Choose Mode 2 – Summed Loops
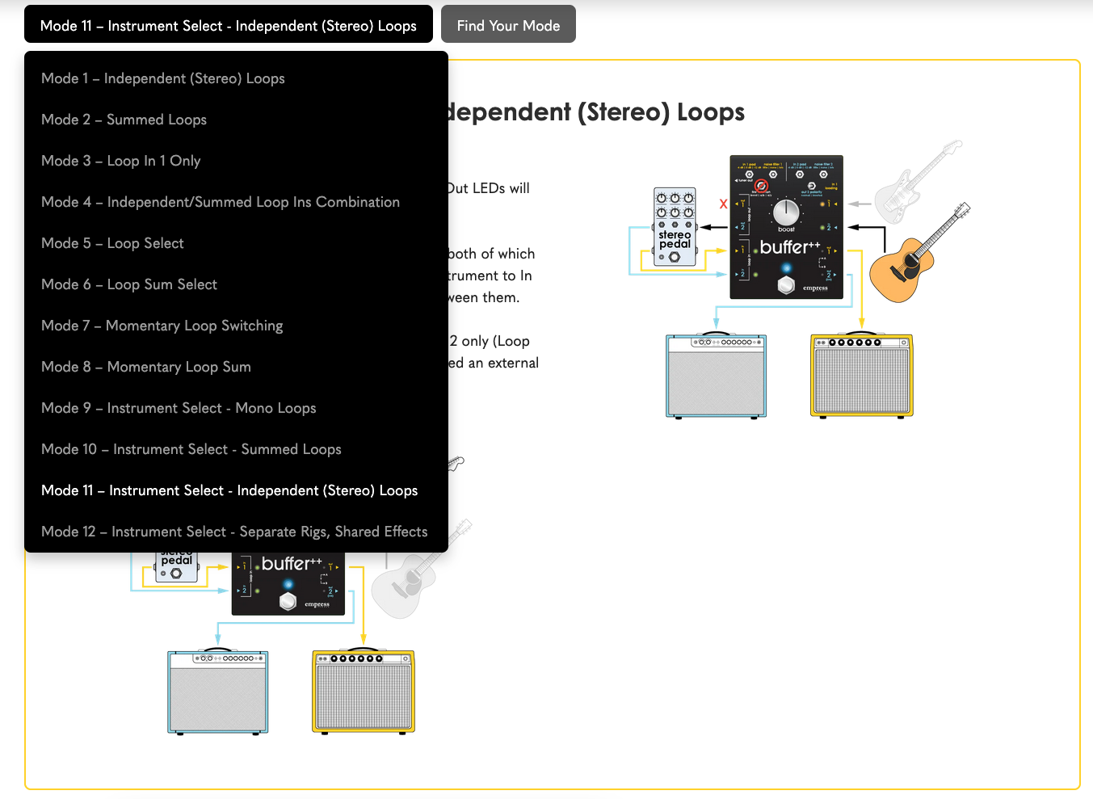The height and width of the screenshot is (799, 1093). 124,120
